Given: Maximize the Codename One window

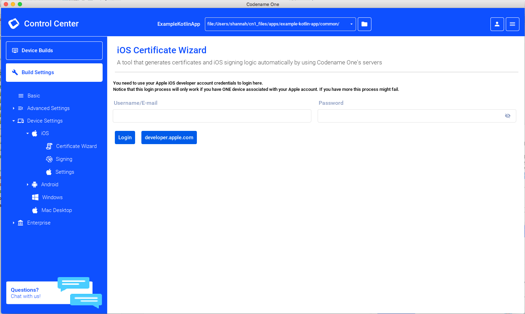Looking at the screenshot, I should coord(20,4).
